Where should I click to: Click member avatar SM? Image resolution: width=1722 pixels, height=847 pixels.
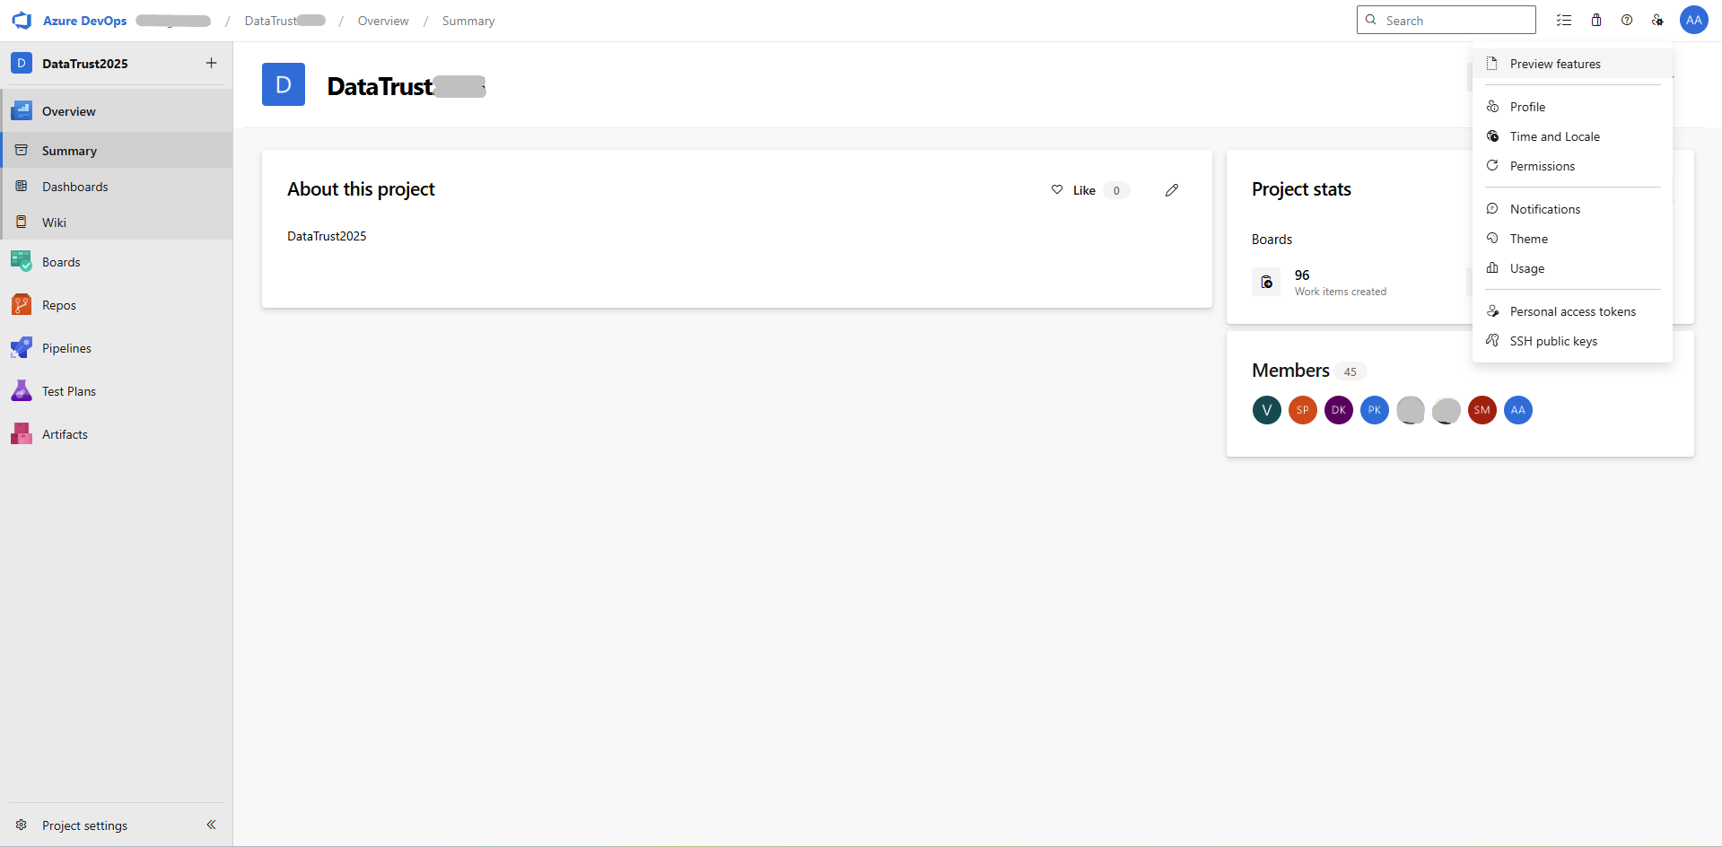click(1482, 410)
